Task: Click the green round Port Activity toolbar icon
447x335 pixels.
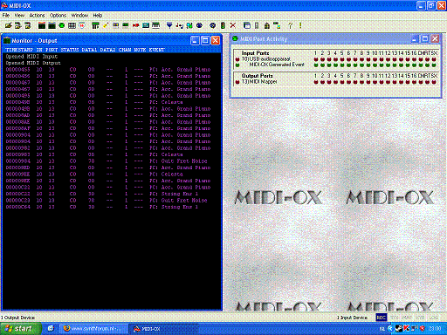Action: pyautogui.click(x=62, y=25)
